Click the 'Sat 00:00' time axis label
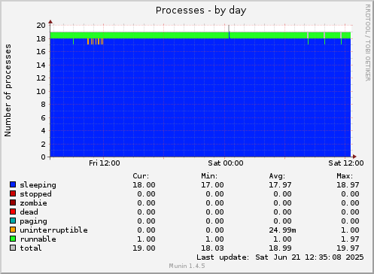 [226, 163]
